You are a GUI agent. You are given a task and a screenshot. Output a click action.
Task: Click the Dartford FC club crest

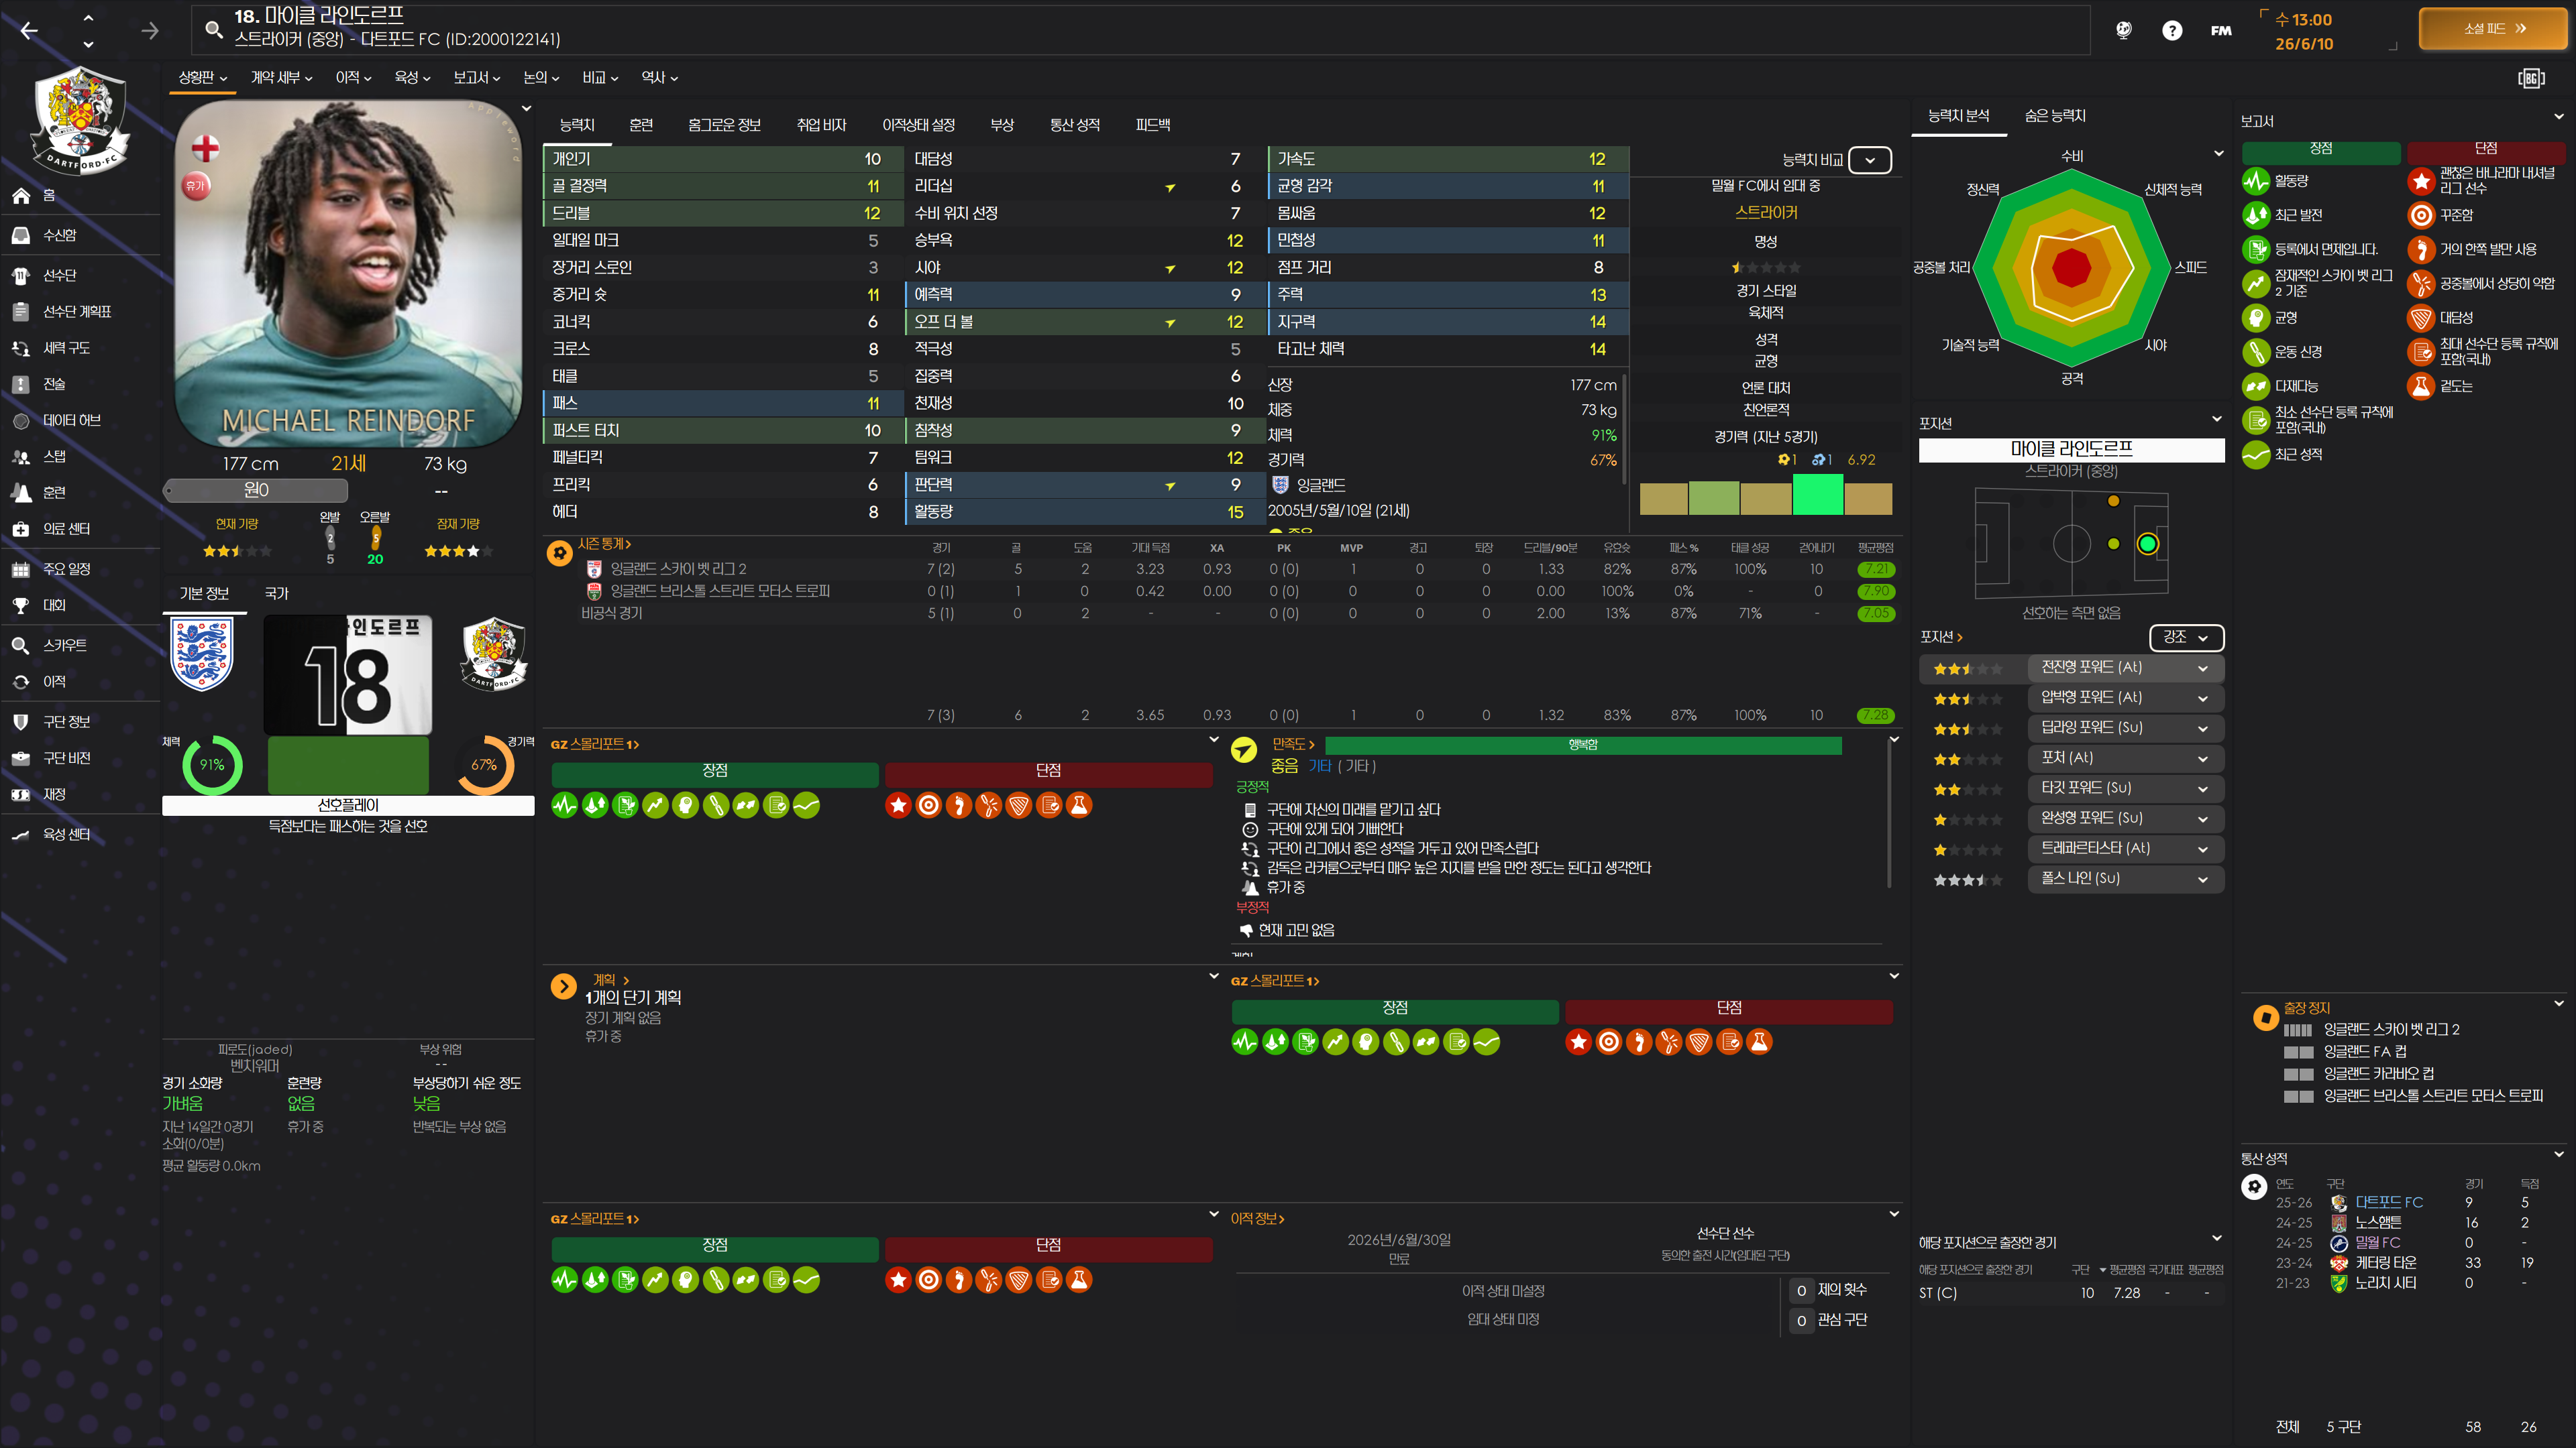click(x=79, y=120)
